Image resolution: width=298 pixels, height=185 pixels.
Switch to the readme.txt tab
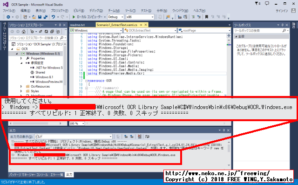click(77, 25)
